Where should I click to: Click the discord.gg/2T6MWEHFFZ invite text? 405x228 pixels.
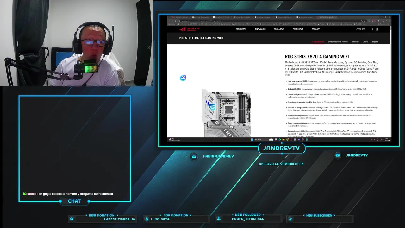click(x=281, y=164)
